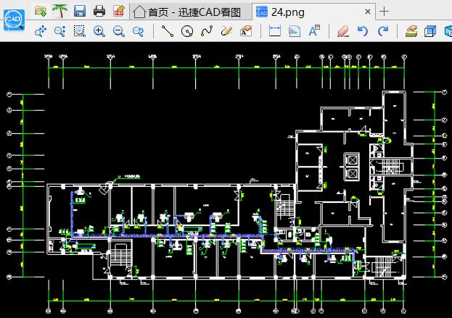Redo the last action
This screenshot has width=452, height=318.
383,31
